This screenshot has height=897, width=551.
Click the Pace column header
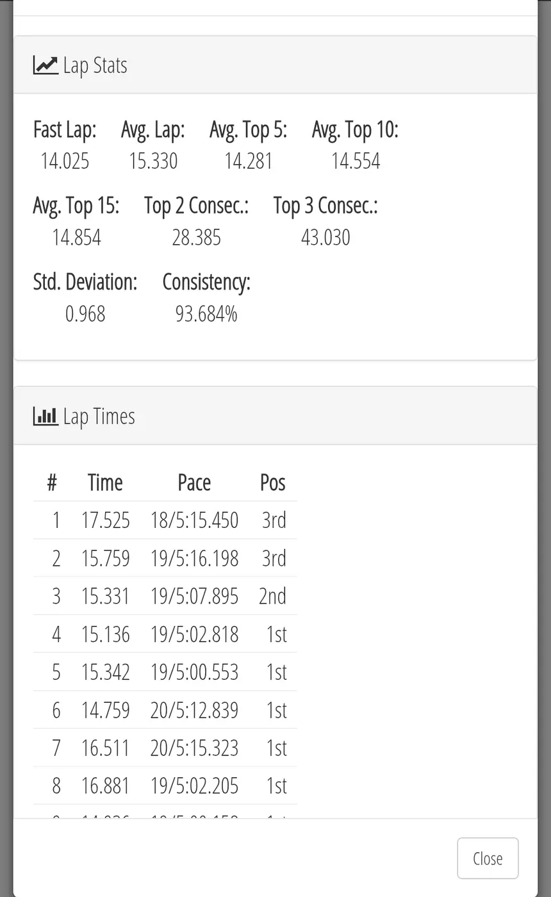pos(194,482)
